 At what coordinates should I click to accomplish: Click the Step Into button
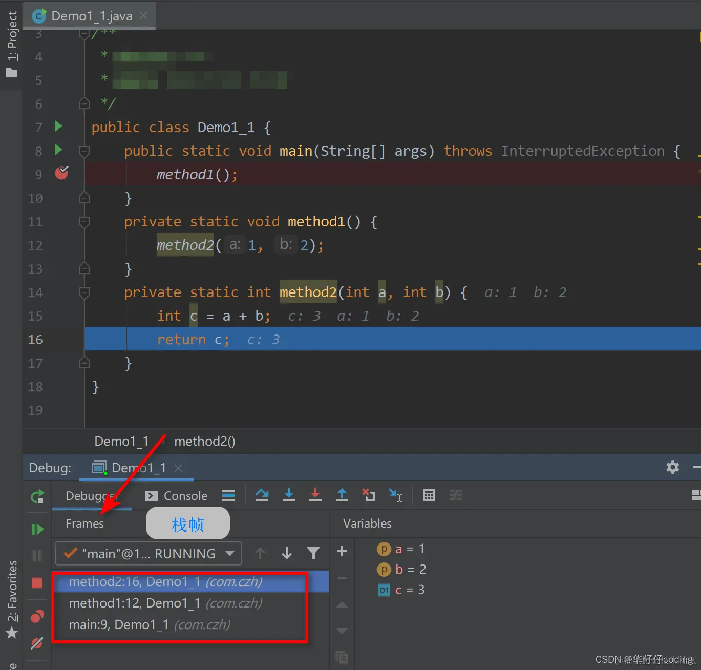tap(289, 495)
